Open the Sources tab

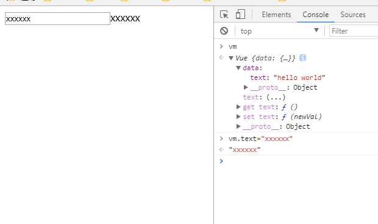pyautogui.click(x=353, y=15)
